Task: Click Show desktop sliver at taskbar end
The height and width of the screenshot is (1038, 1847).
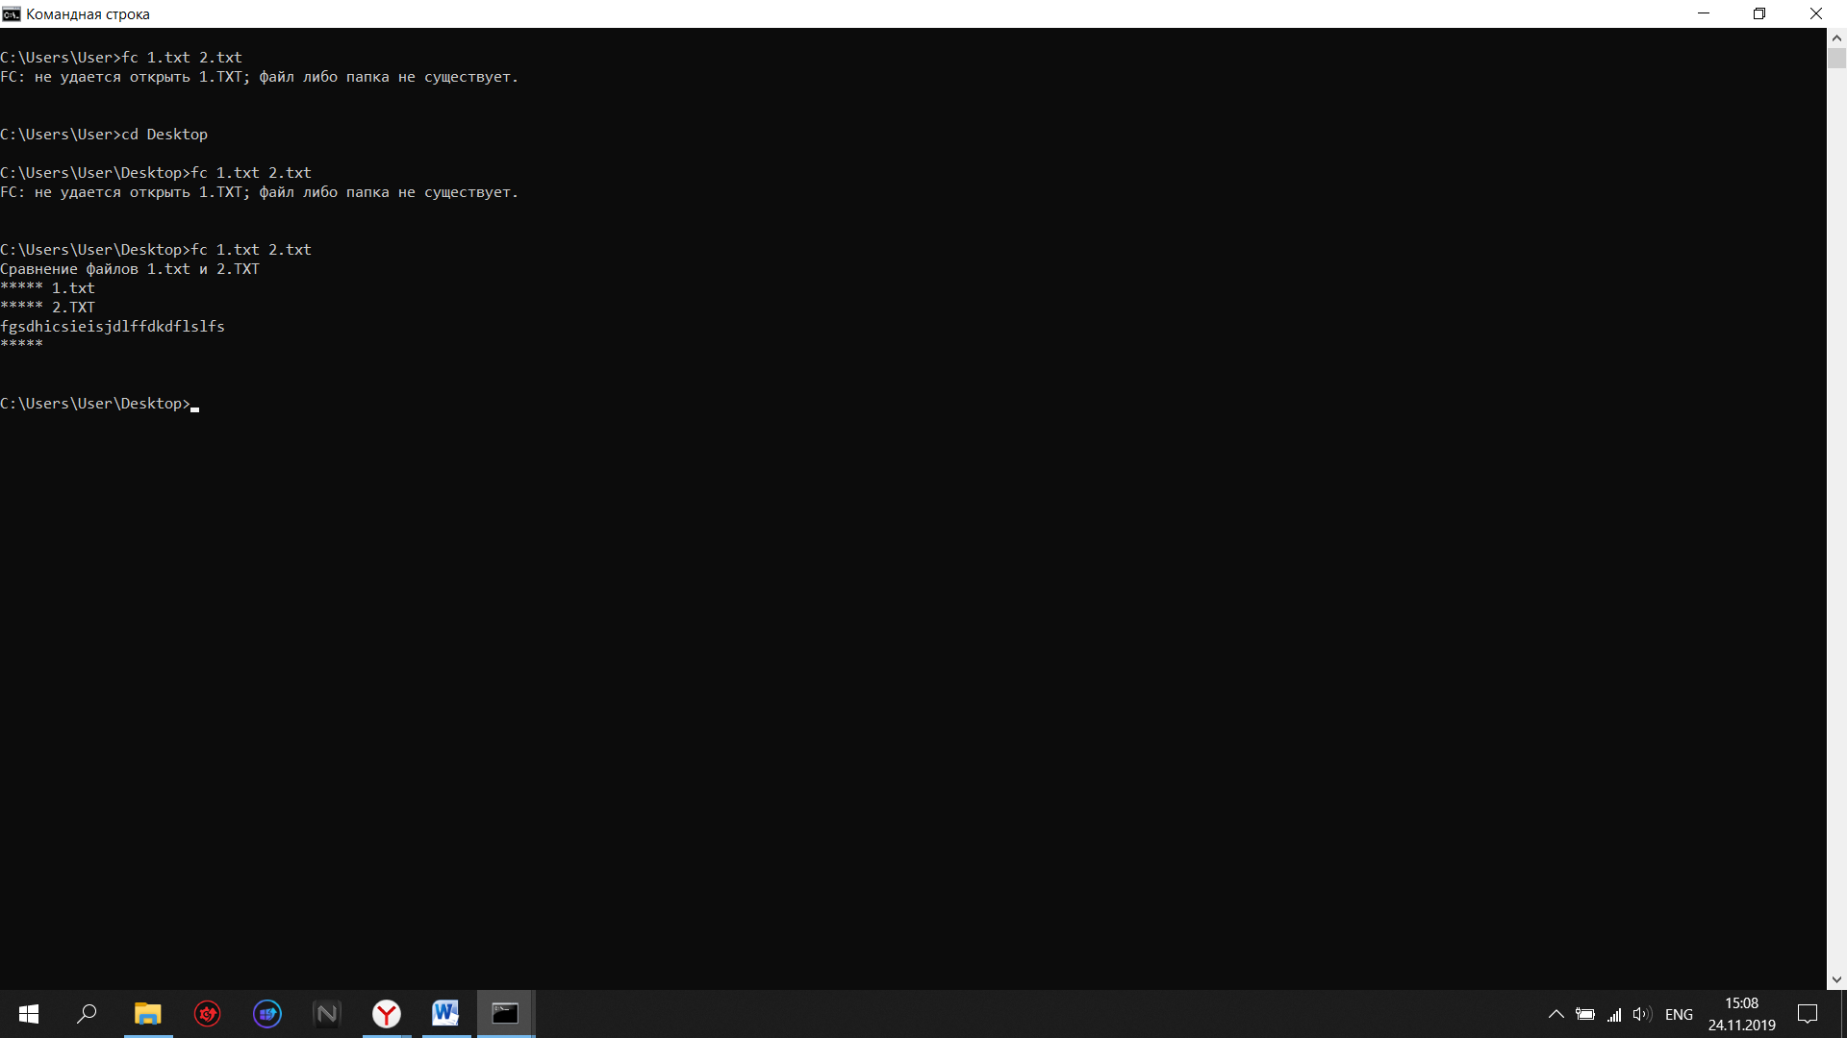Action: 1843,1014
